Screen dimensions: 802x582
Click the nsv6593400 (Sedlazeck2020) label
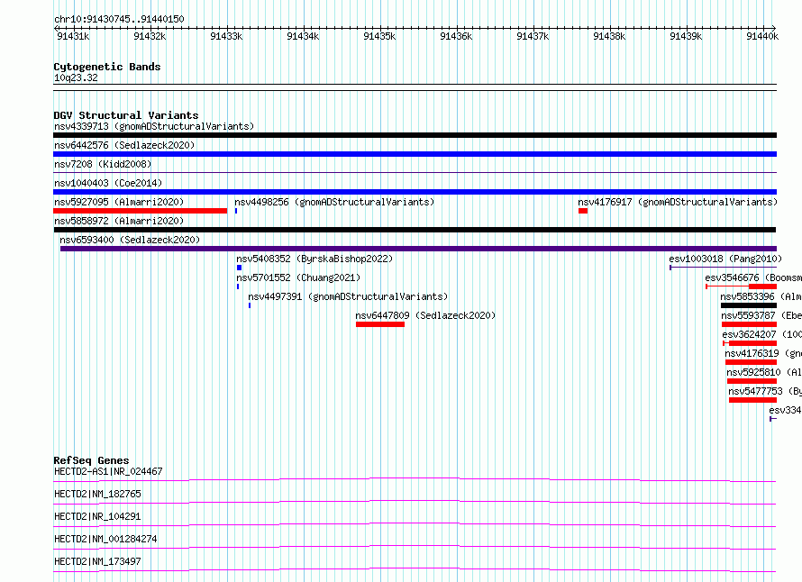[x=130, y=240]
